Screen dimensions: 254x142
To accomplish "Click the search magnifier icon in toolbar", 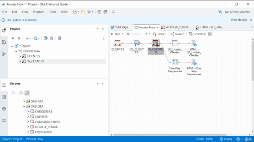I will [x=114, y=12].
